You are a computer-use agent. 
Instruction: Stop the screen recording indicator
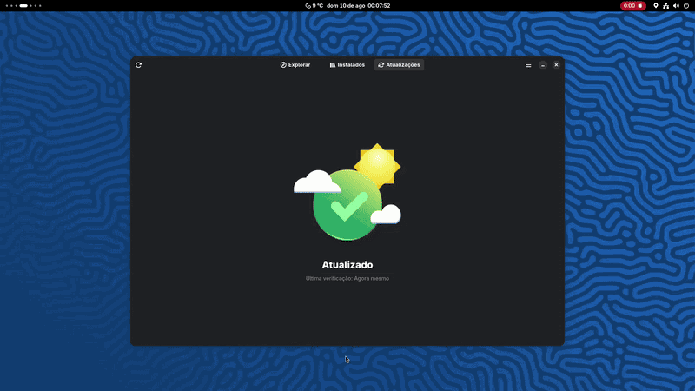(632, 6)
